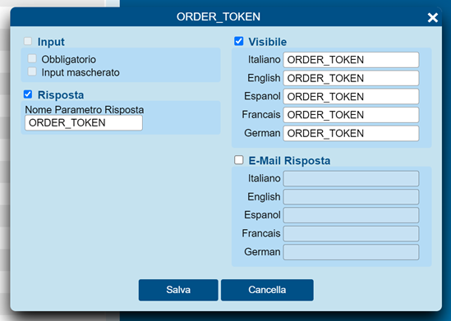Click the E-Mail Risposta German field
The width and height of the screenshot is (451, 321).
point(351,252)
